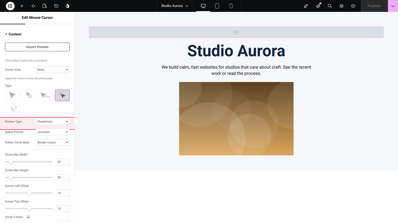
Task: Select the plain arrow cursor type
Action: 12,95
